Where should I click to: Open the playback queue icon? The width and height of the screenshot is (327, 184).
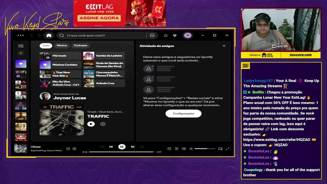coord(177,149)
